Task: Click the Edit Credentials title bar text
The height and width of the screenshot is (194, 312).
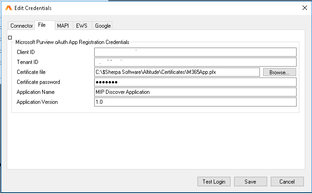Action: tap(33, 8)
